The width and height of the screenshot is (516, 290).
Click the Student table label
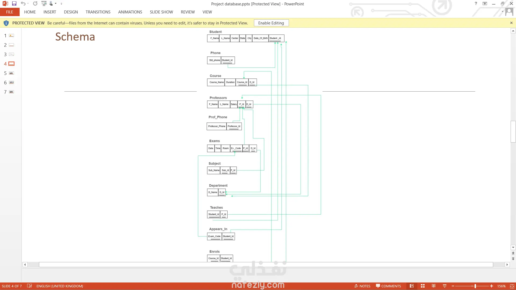216,32
